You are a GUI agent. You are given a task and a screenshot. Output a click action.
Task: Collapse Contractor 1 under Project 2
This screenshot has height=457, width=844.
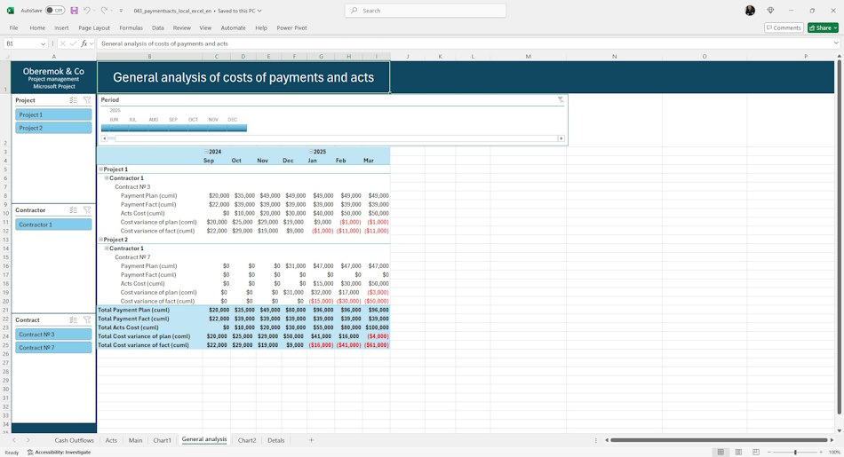pos(107,248)
